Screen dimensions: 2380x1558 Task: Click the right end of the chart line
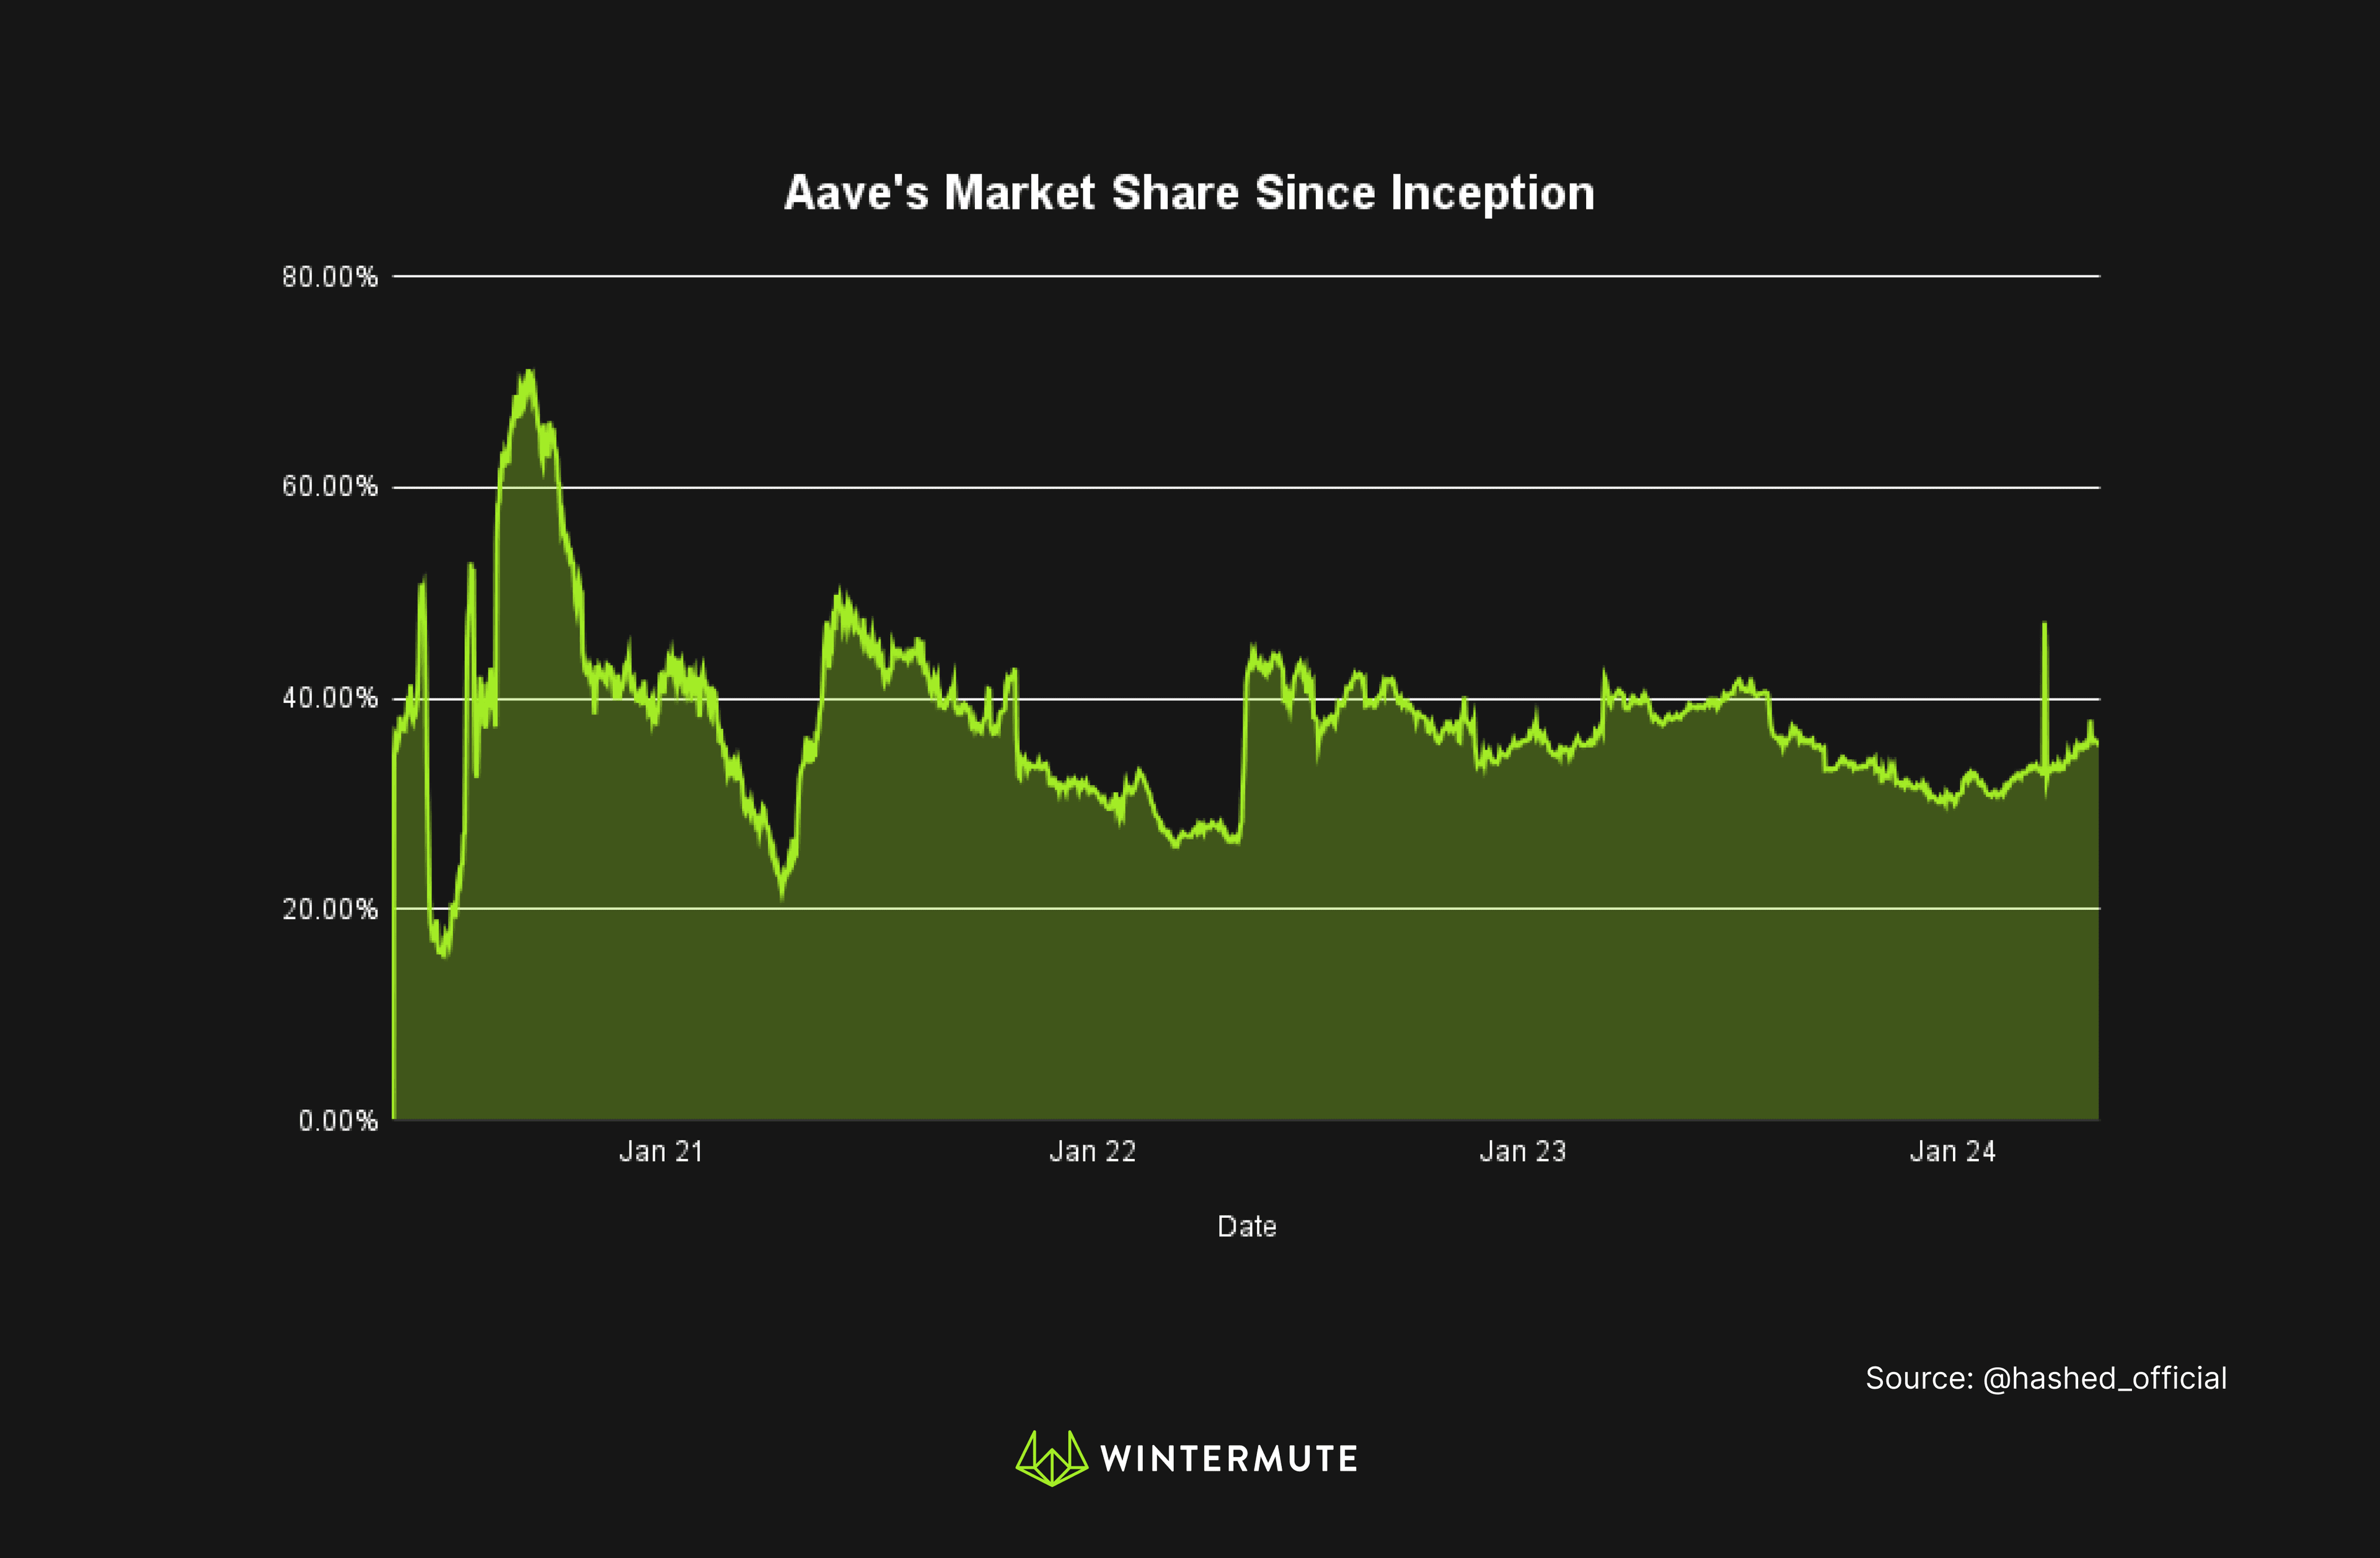[x=2096, y=742]
